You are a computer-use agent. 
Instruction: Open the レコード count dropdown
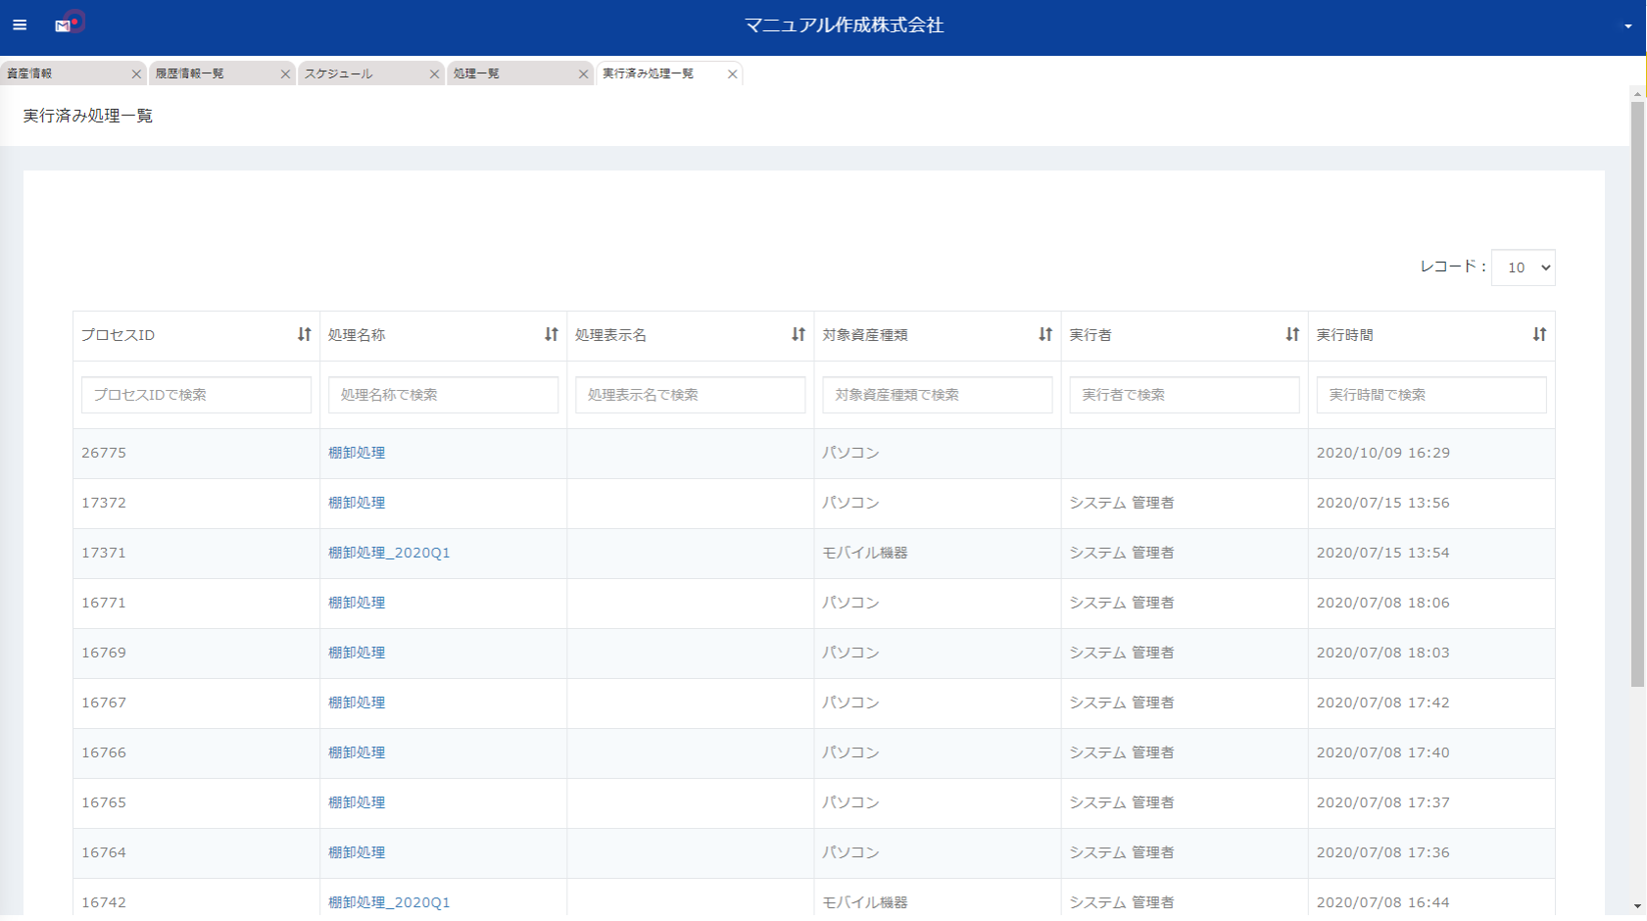[1523, 267]
